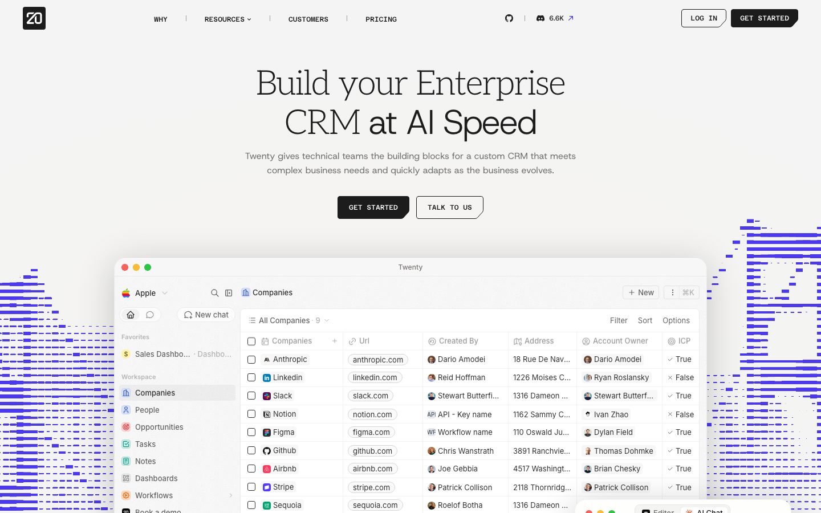Check the Airbnb row checkbox

pos(251,469)
